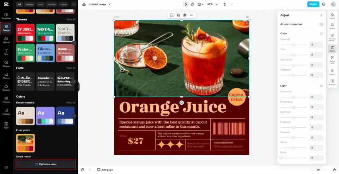Click the Warmth slider handle
339x174 pixels.
click(x=293, y=45)
